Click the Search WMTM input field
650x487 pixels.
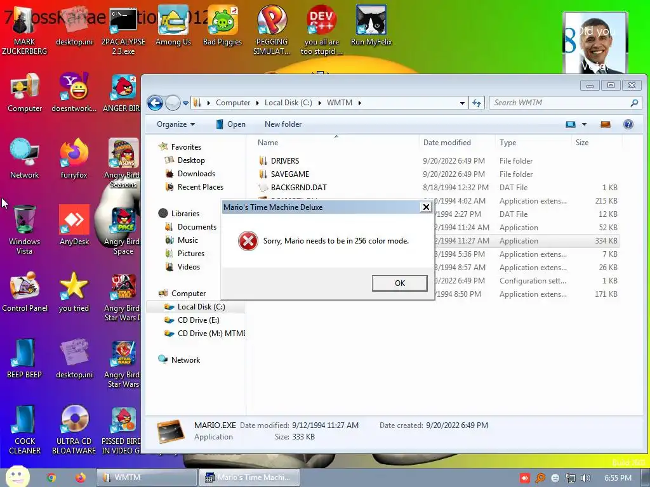click(566, 103)
